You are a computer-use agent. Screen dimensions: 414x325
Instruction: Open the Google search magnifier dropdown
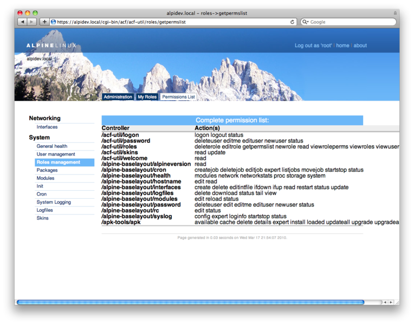(x=306, y=22)
